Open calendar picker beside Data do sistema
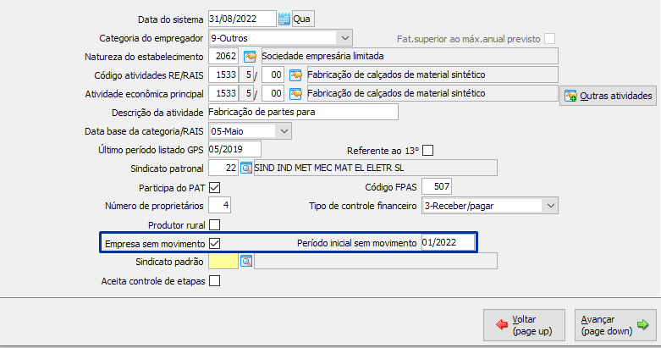The width and height of the screenshot is (661, 348). 284,19
